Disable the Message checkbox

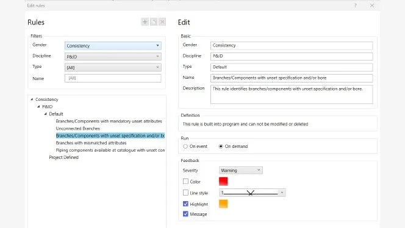[185, 214]
